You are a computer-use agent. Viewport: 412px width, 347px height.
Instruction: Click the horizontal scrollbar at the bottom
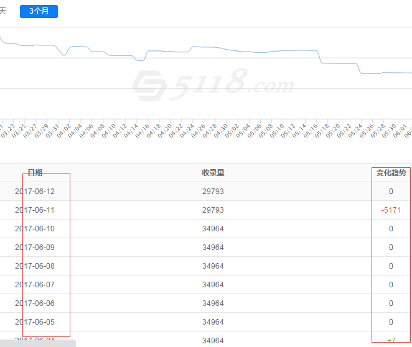coord(37,343)
